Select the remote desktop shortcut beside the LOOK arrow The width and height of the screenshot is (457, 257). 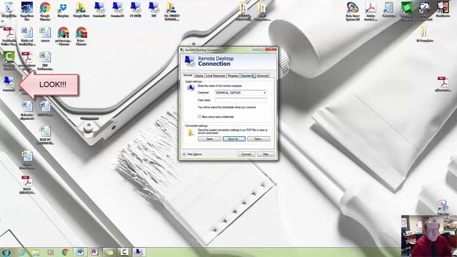point(9,84)
